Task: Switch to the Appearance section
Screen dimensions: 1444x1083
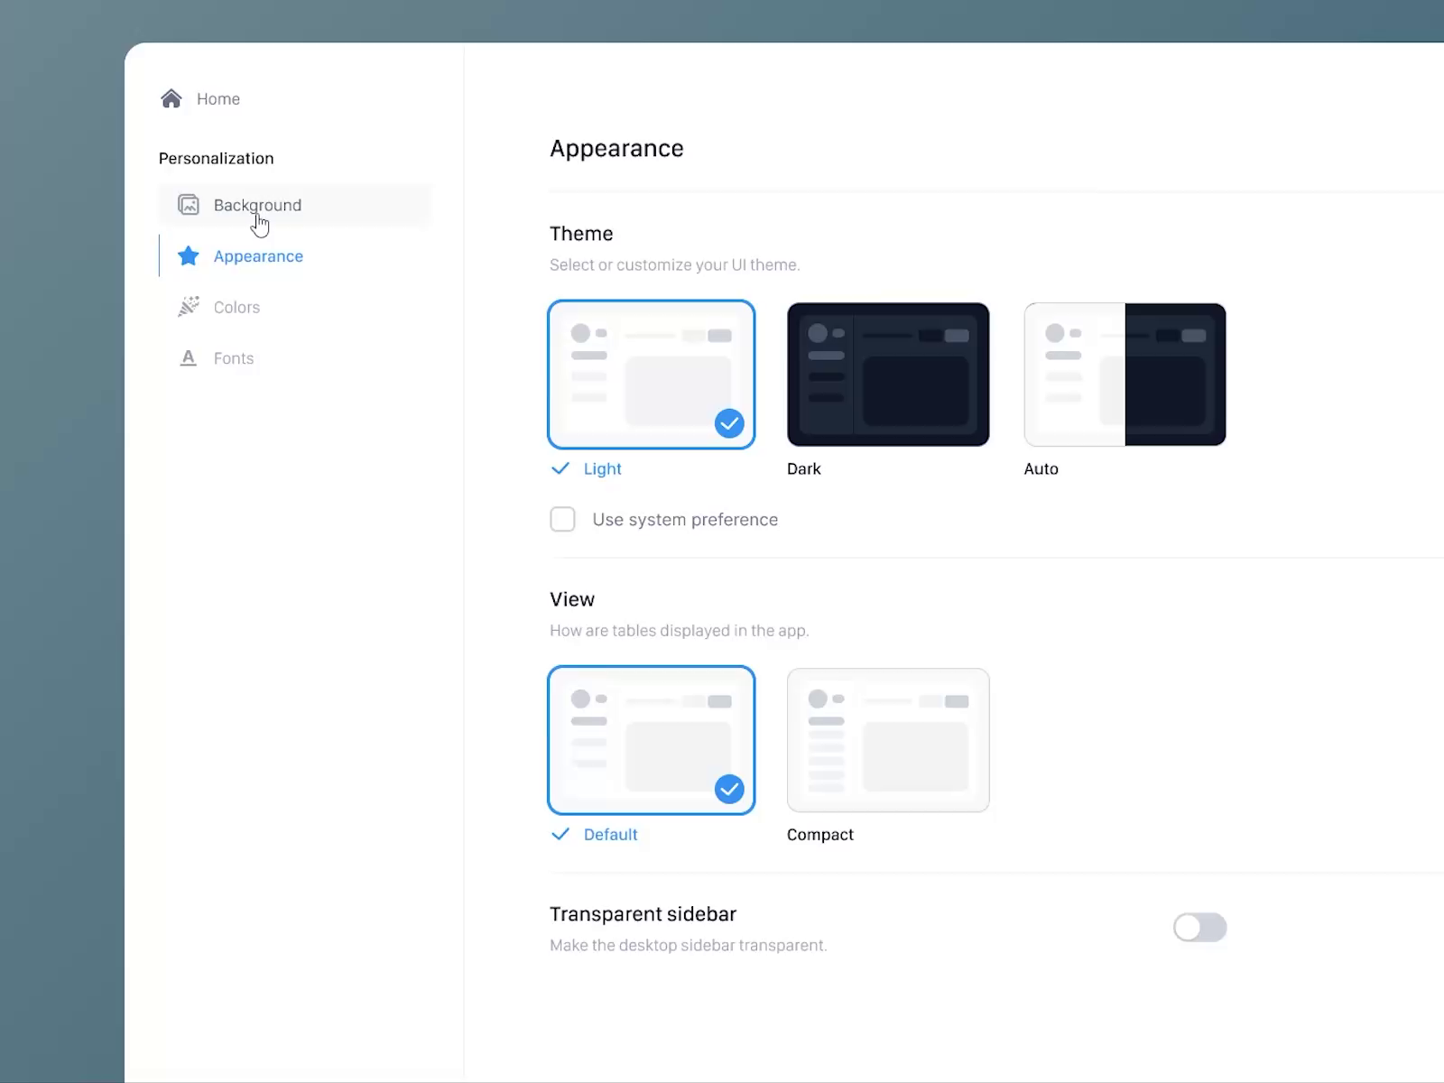Action: (x=258, y=255)
